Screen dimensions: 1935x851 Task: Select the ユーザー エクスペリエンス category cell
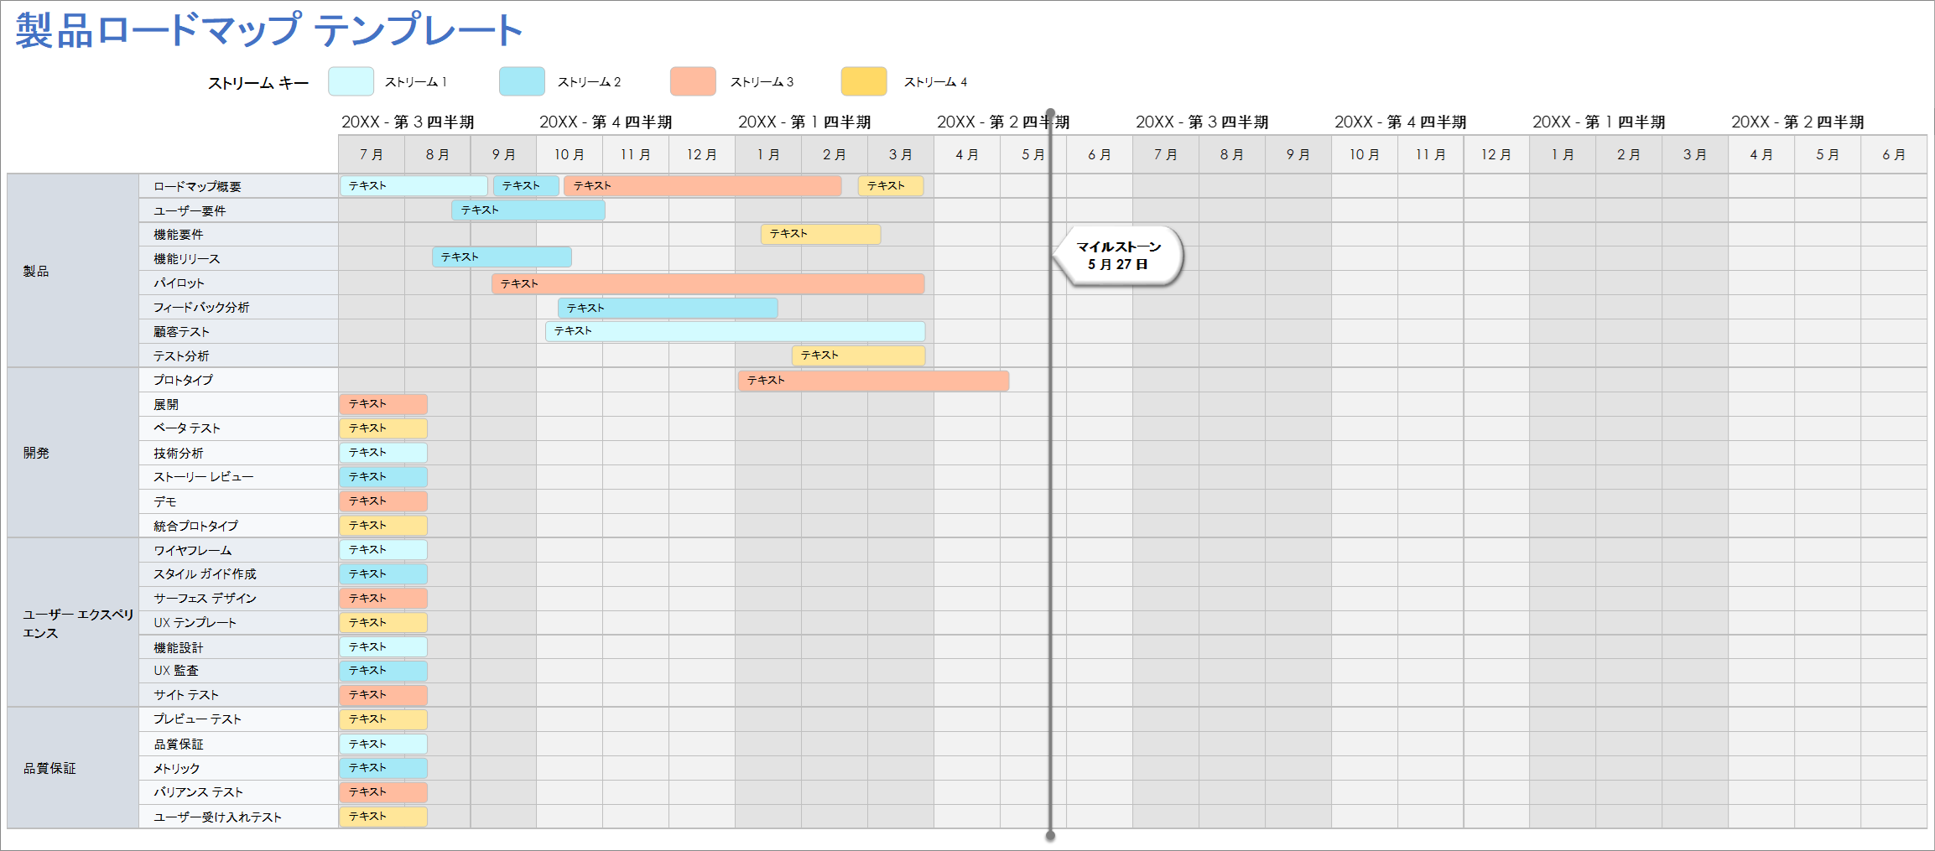click(x=73, y=623)
